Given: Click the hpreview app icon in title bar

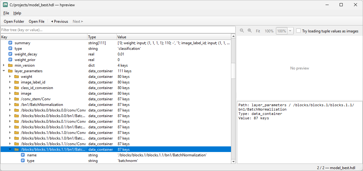Looking at the screenshot, I should click(x=5, y=5).
